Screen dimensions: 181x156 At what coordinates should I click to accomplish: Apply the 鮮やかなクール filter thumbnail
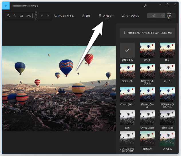click(x=147, y=94)
